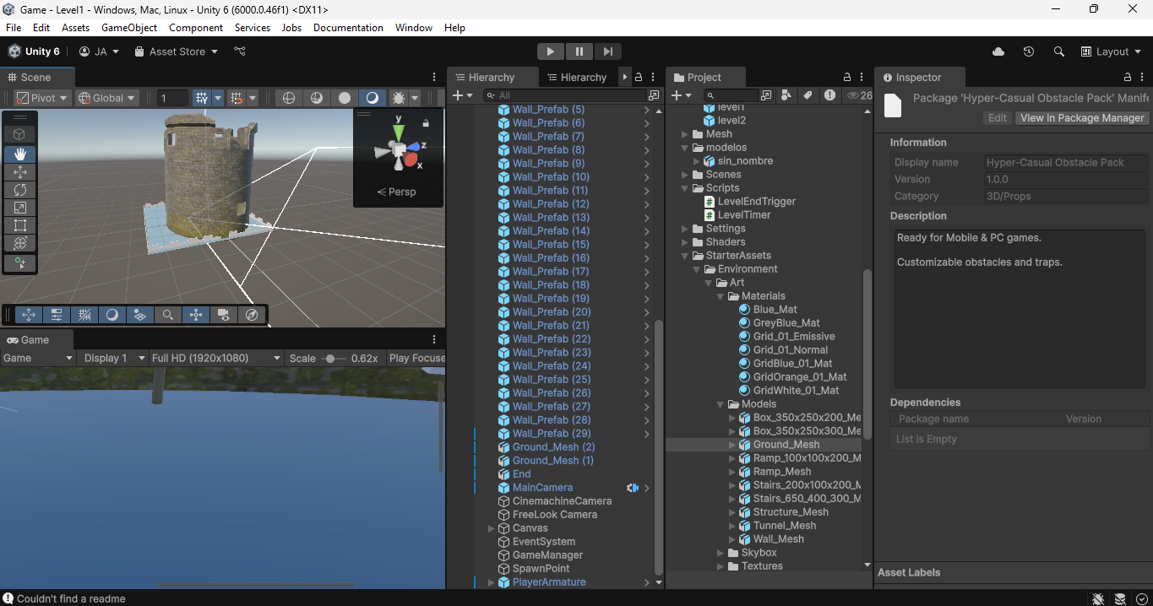Toggle grid snapping in Scene toolbar
Viewport: 1153px width, 606px height.
tap(237, 98)
